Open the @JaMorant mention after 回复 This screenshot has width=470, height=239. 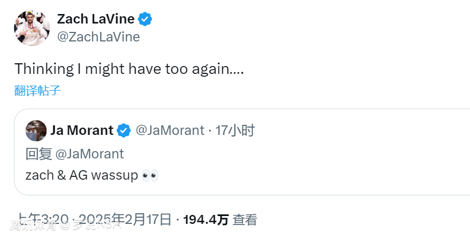(x=90, y=153)
